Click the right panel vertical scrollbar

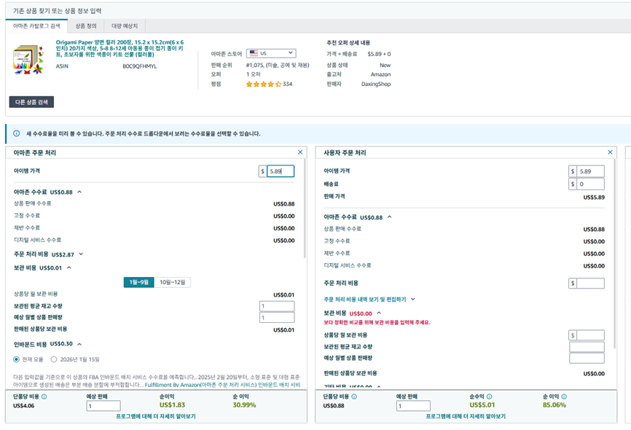click(614, 254)
